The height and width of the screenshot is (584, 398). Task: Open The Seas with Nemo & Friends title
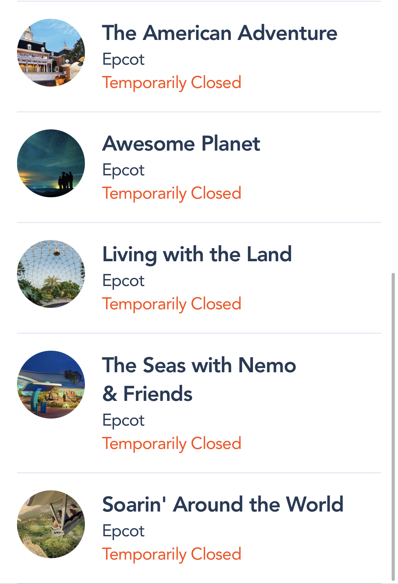coord(199,379)
